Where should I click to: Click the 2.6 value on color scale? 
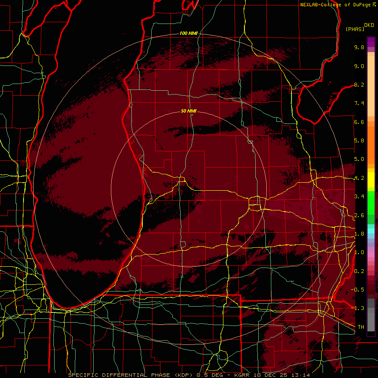point(359,215)
